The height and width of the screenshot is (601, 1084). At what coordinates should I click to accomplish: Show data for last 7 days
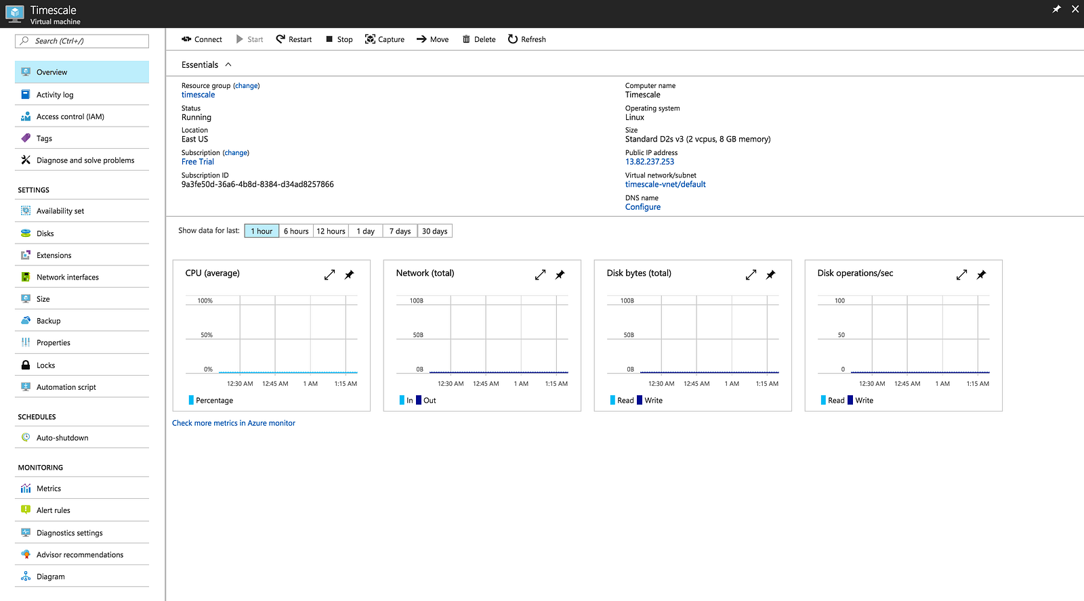pyautogui.click(x=400, y=231)
